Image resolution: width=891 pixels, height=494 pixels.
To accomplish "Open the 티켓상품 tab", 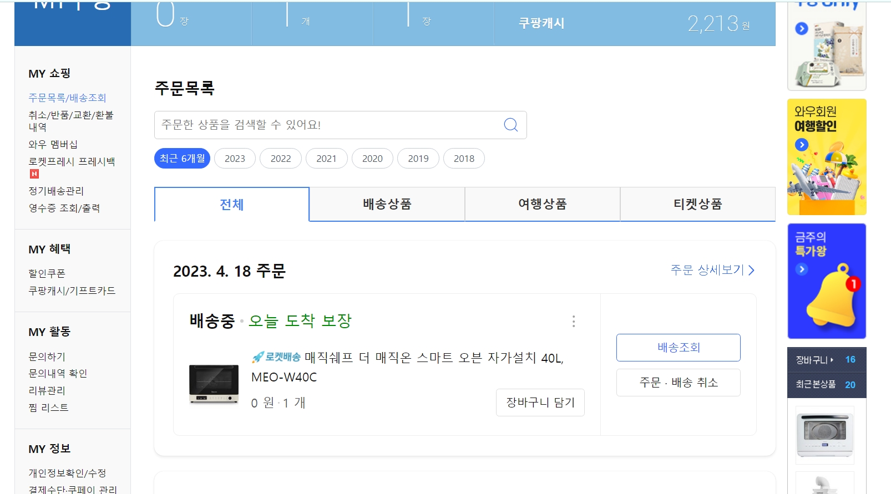I will click(x=697, y=204).
